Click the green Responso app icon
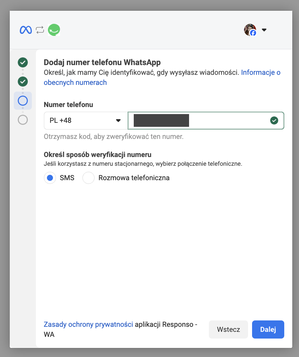The image size is (299, 357). 54,30
